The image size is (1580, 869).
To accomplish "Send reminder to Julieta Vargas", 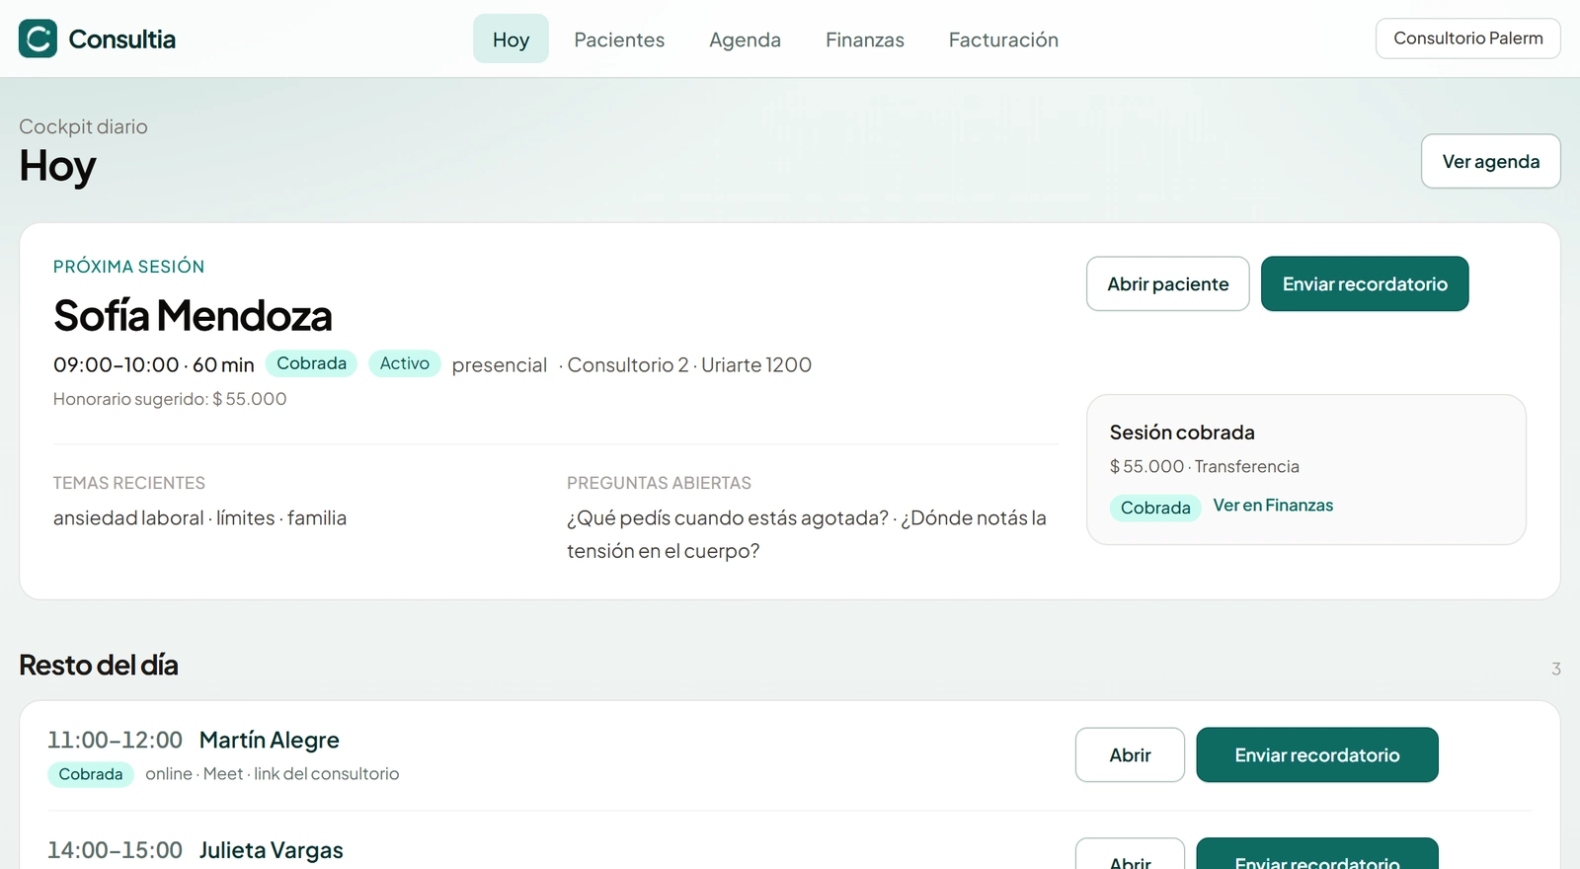I will (1317, 855).
